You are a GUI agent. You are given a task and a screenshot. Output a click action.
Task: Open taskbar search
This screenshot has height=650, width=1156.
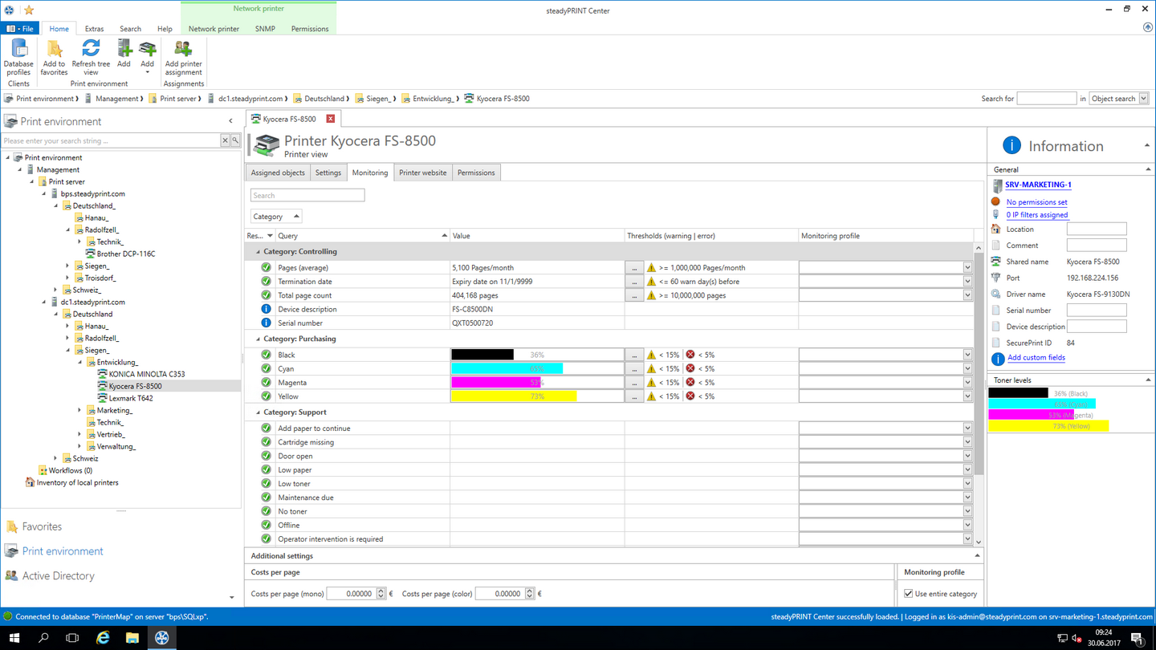[43, 638]
